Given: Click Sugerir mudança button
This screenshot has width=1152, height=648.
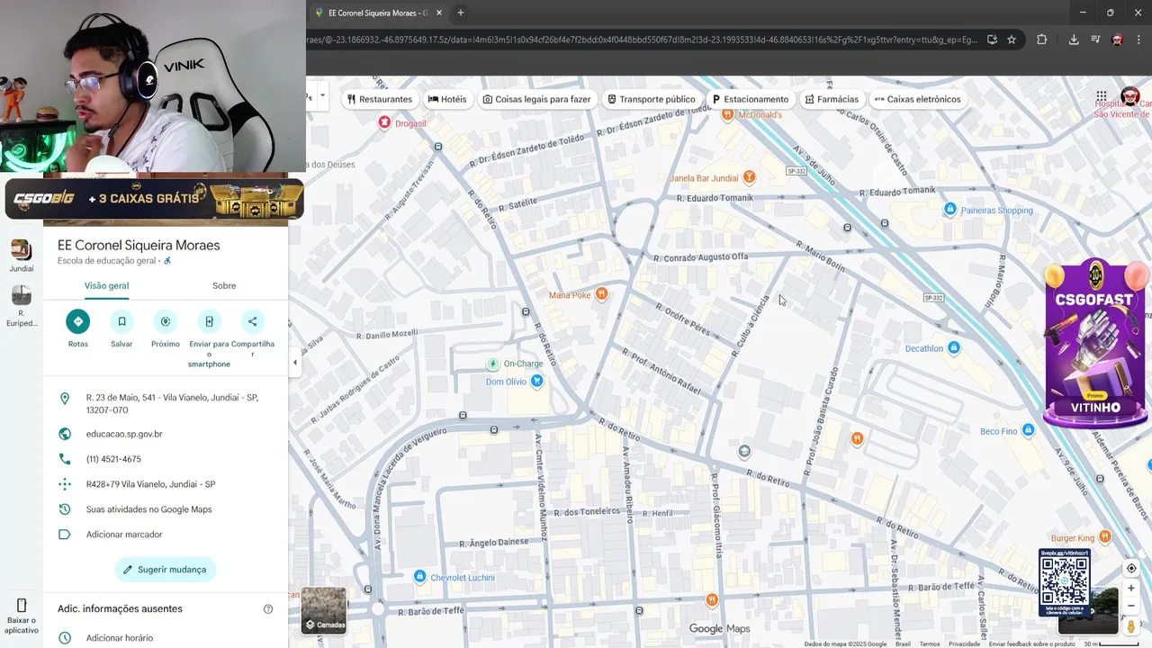Looking at the screenshot, I should pyautogui.click(x=166, y=570).
